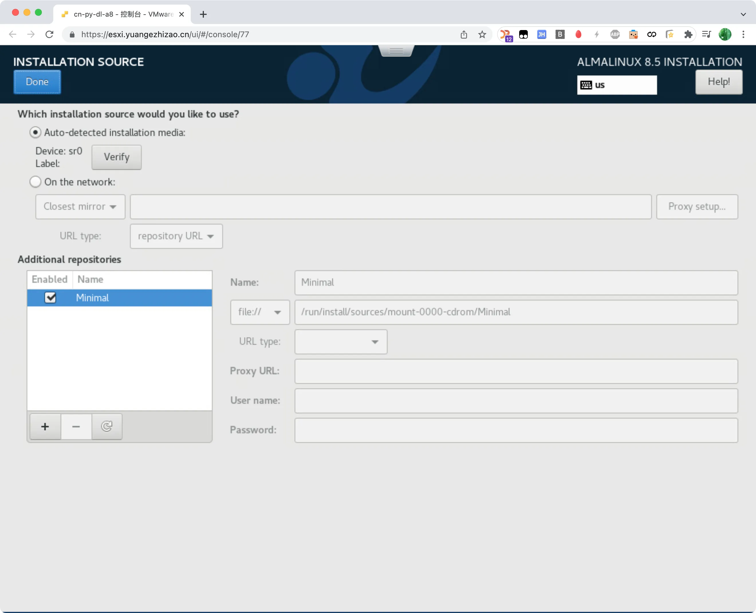Click the Verify media button
This screenshot has width=756, height=613.
pos(117,157)
